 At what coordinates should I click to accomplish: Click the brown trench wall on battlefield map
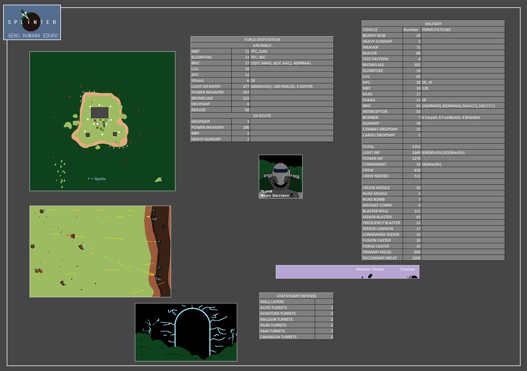coord(154,252)
